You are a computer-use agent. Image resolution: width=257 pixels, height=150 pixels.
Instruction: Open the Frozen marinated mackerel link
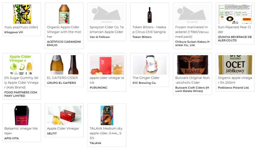pyautogui.click(x=192, y=32)
